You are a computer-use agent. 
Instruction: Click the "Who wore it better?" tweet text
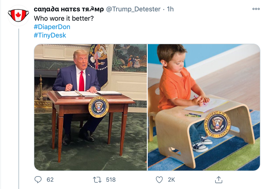[x=64, y=18]
